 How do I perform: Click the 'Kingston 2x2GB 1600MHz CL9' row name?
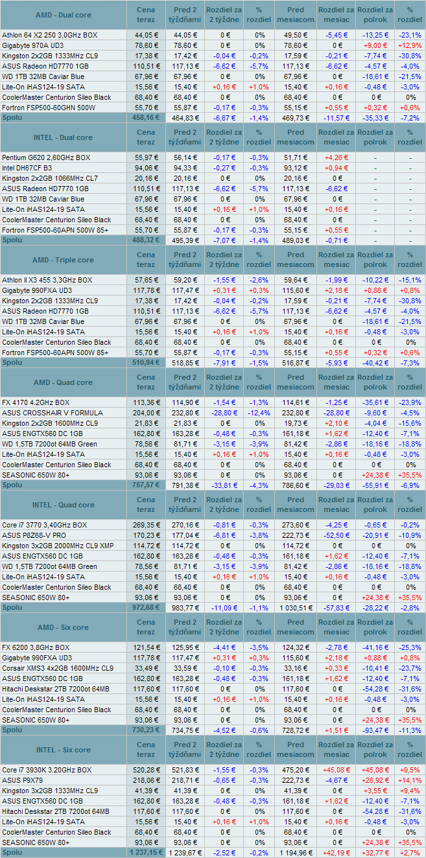click(50, 423)
